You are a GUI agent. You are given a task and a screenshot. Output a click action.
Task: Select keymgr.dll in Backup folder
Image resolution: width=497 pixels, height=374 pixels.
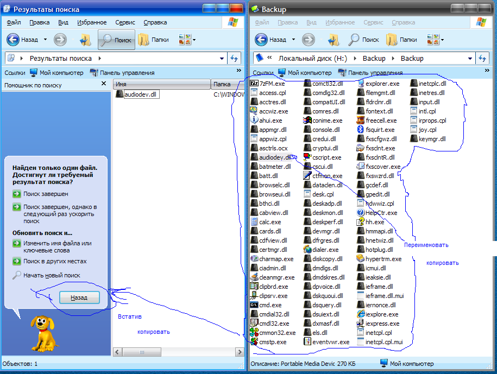428,139
